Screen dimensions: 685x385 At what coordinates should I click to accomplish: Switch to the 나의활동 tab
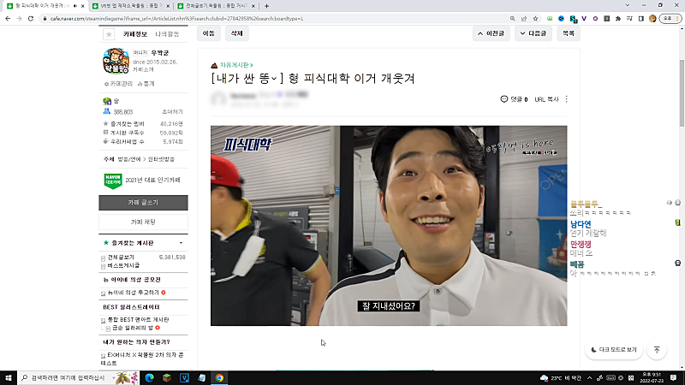(x=167, y=34)
